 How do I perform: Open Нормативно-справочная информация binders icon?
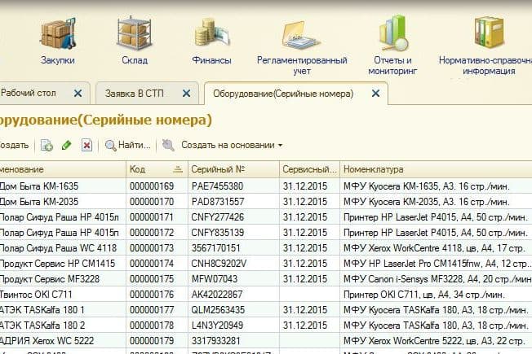tap(489, 32)
